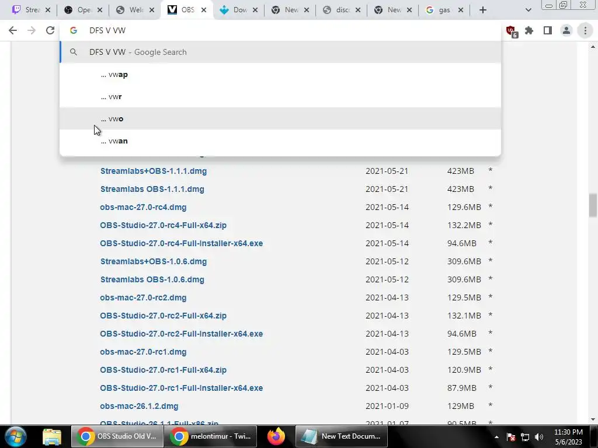Open the uBlock Origin extension icon
This screenshot has height=448, width=598.
(x=511, y=31)
